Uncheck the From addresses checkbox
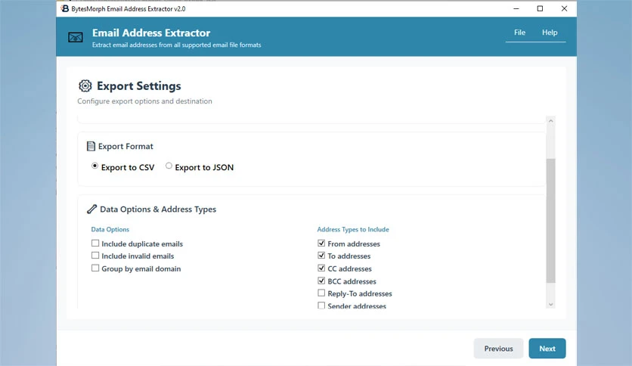 click(x=321, y=243)
